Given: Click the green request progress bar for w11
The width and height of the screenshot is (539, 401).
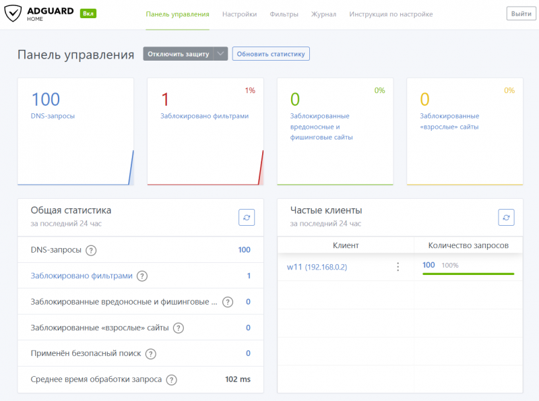Looking at the screenshot, I should pos(468,274).
